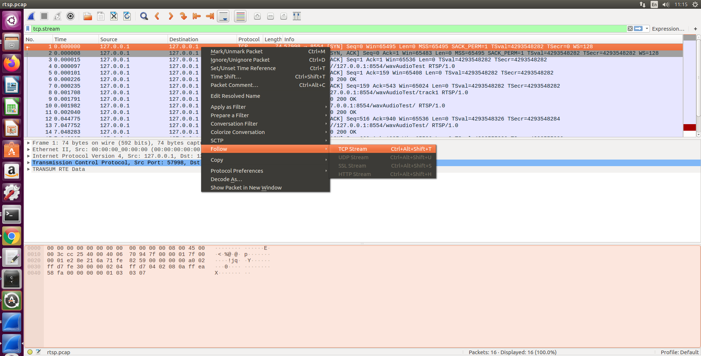The height and width of the screenshot is (356, 701).
Task: Jump to the first packet
Action: [x=197, y=16]
